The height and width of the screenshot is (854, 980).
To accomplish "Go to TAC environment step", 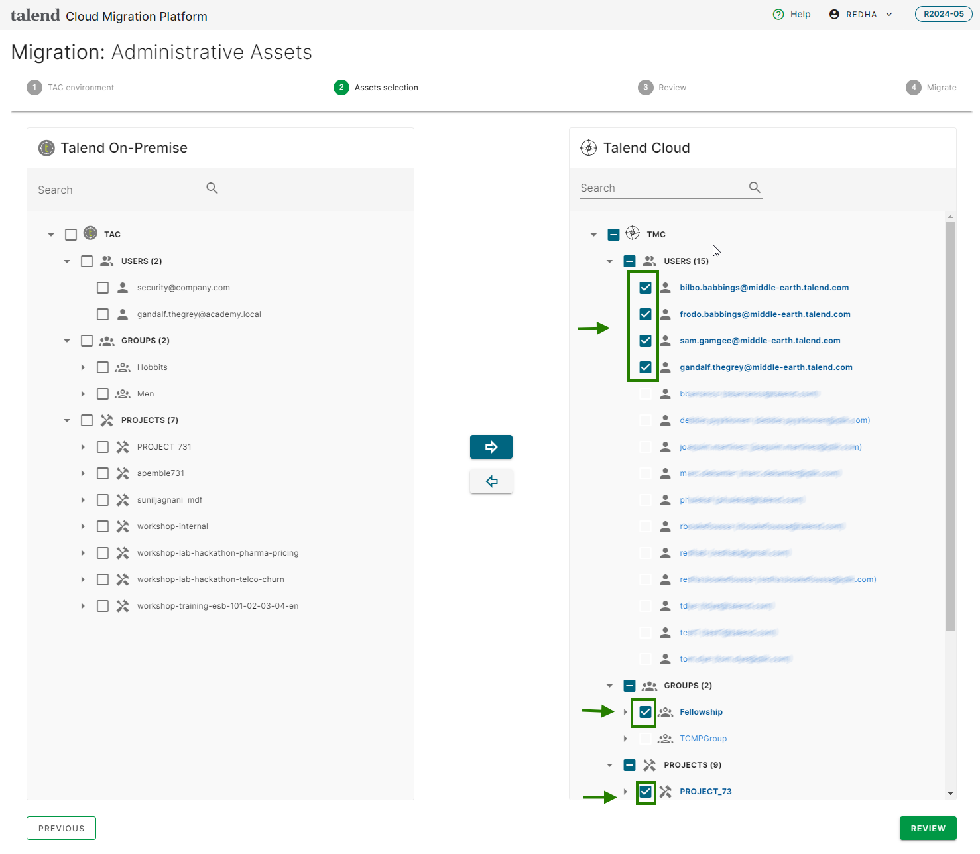I will [x=70, y=88].
